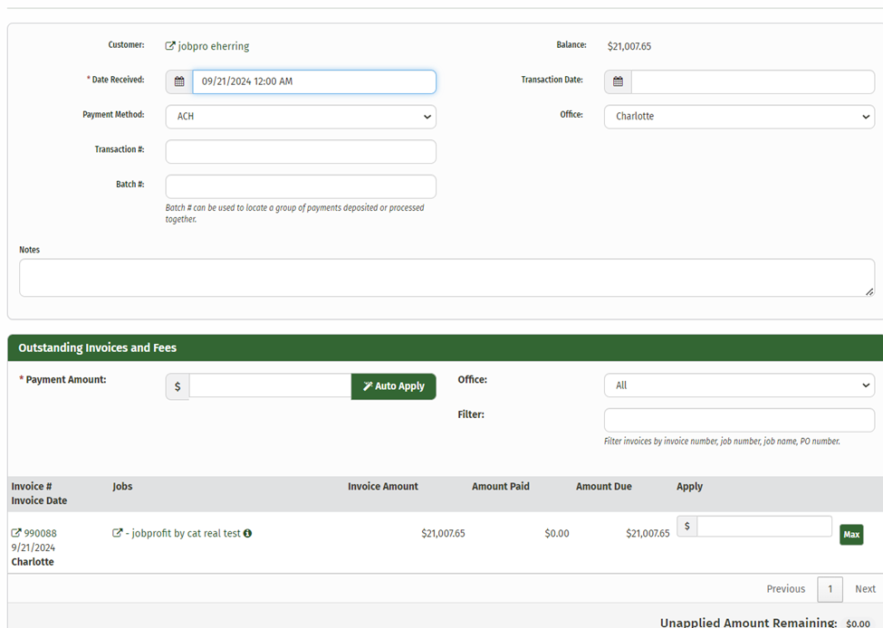Click the invoice Filter text box
This screenshot has width=883, height=628.
click(739, 420)
